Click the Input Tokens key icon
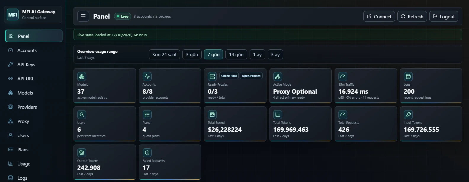The width and height of the screenshot is (469, 182). [x=408, y=115]
